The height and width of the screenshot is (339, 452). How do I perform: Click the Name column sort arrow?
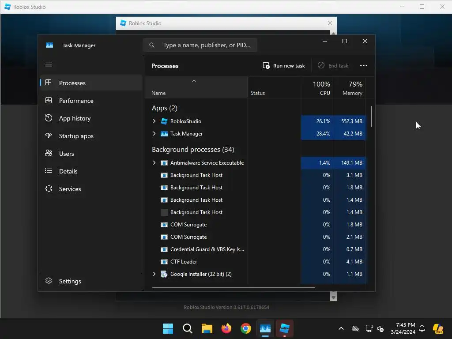click(x=194, y=81)
